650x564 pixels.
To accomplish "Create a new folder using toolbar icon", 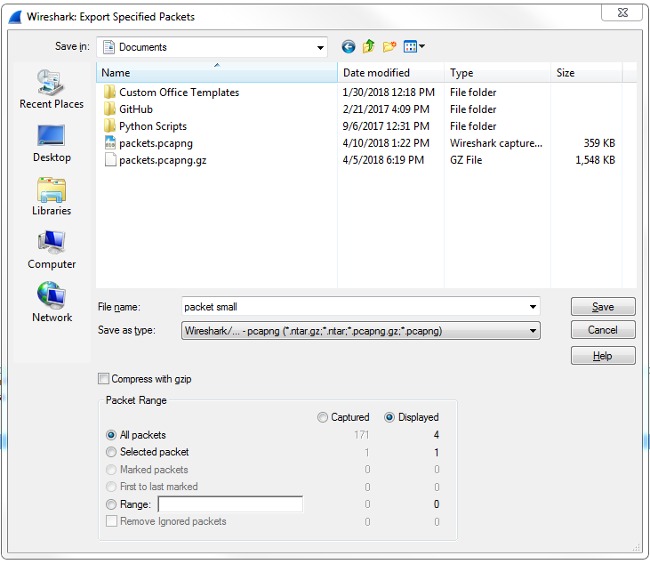I will [389, 47].
